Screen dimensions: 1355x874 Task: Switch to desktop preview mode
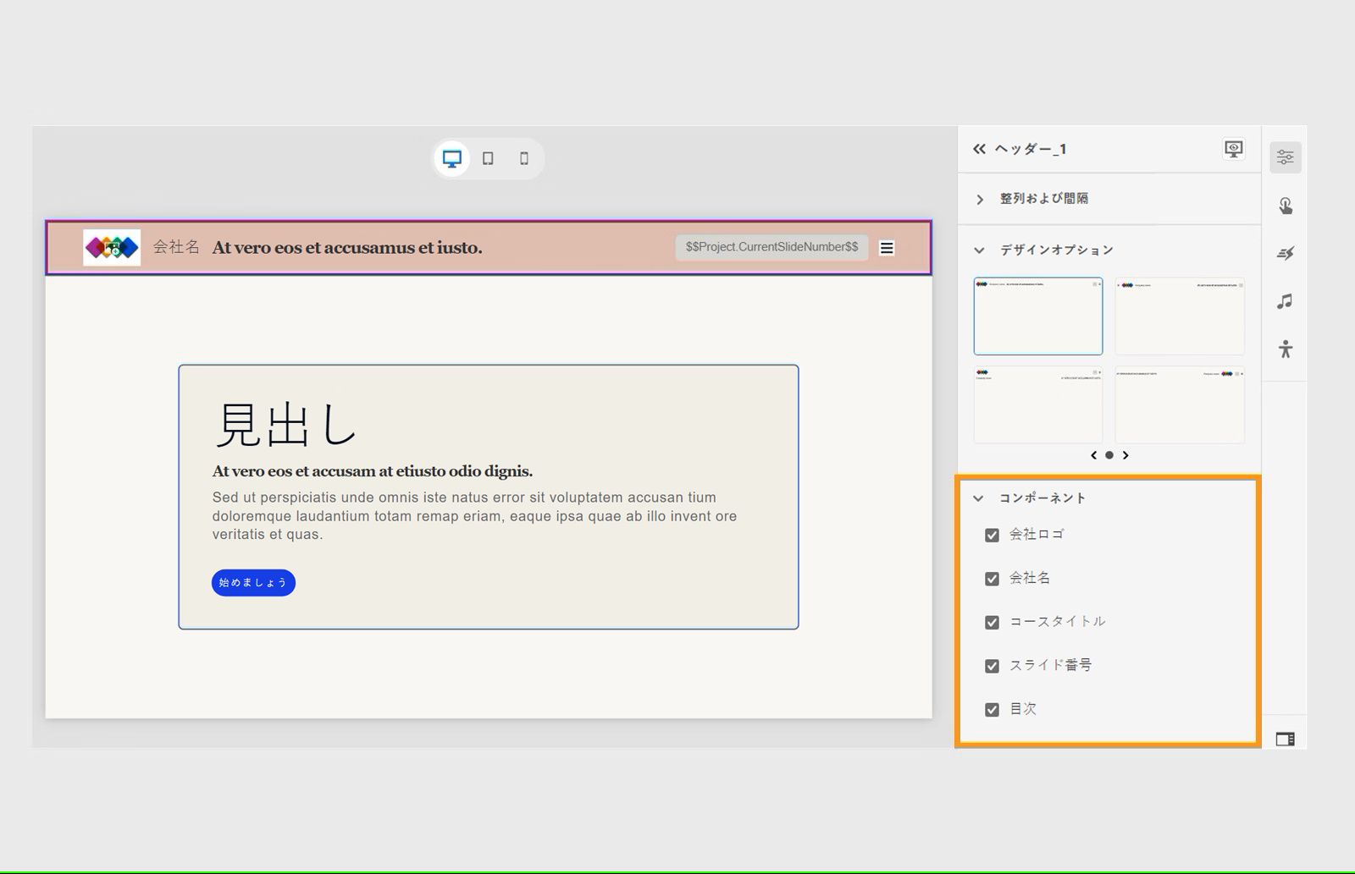[x=452, y=158]
